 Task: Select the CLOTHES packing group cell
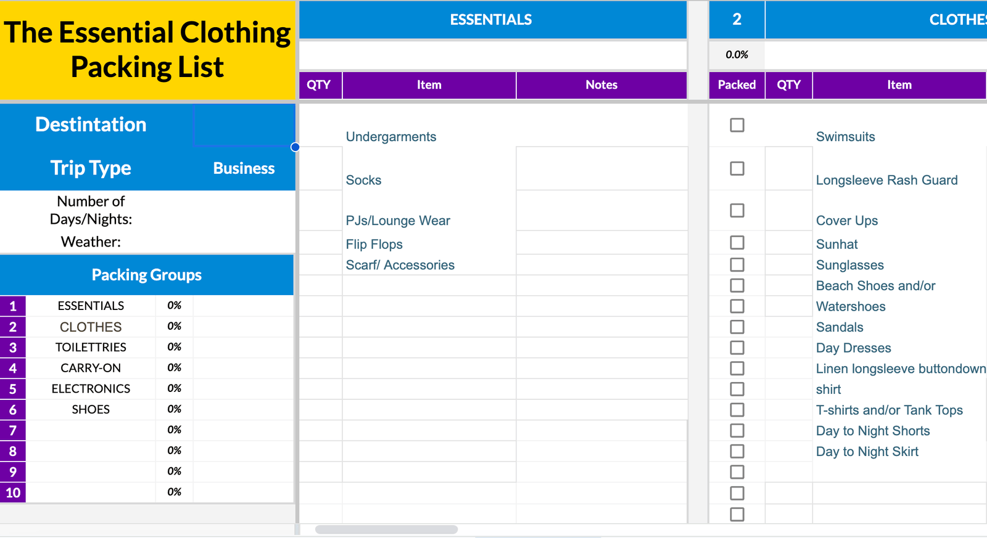pos(91,327)
